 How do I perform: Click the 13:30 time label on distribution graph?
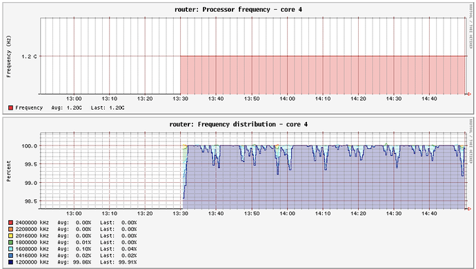pyautogui.click(x=180, y=213)
